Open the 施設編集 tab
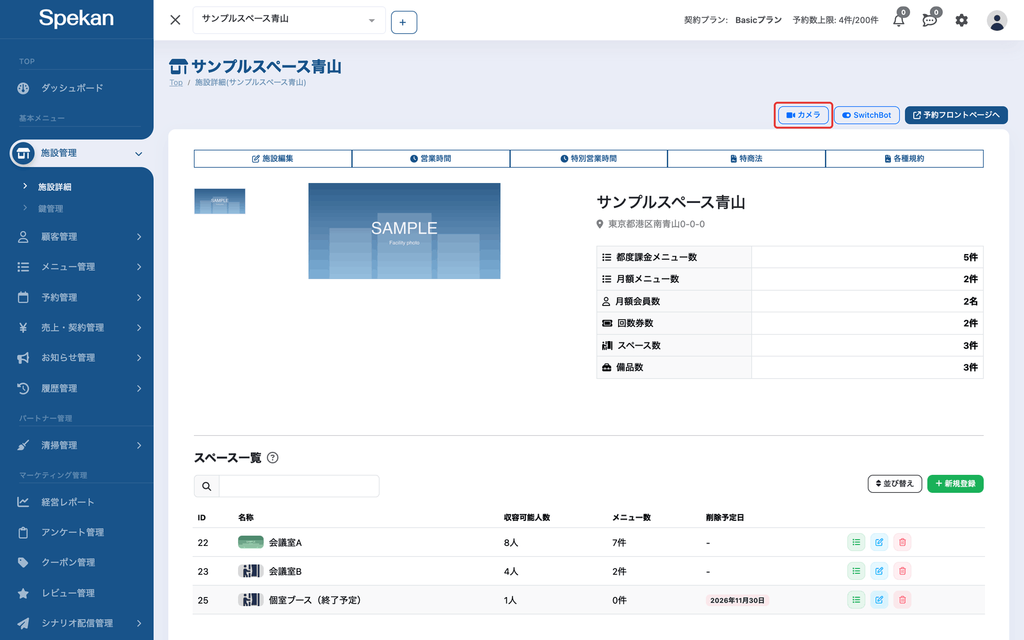 [x=273, y=159]
